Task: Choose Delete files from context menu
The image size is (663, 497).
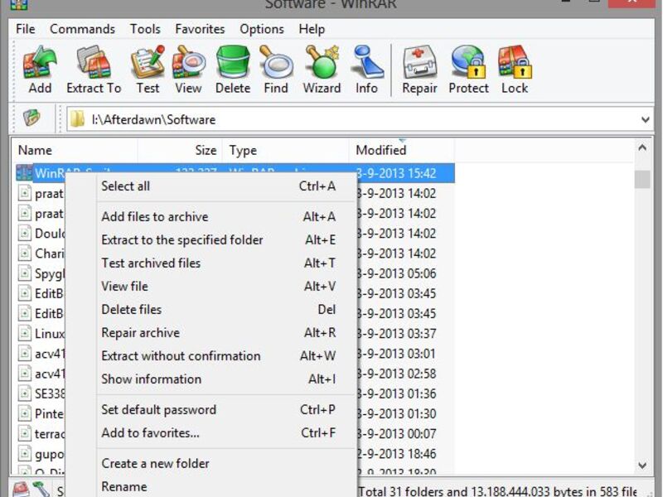Action: pos(226,309)
